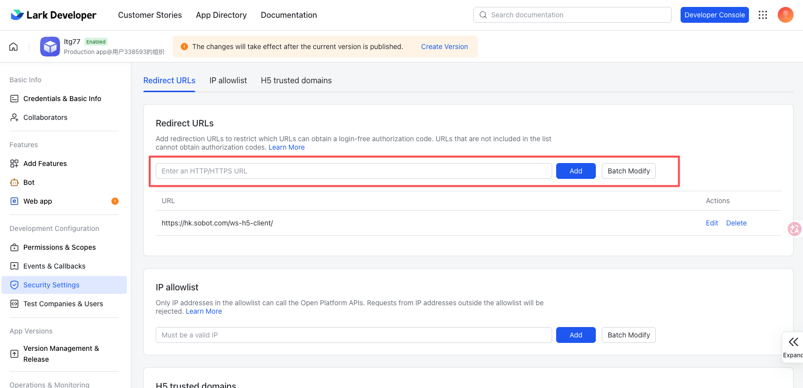Open the apps grid menu icon
Image resolution: width=803 pixels, height=388 pixels.
[x=763, y=15]
